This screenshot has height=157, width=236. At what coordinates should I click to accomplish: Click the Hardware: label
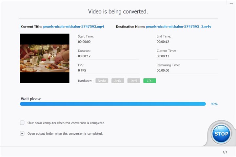pos(85,81)
